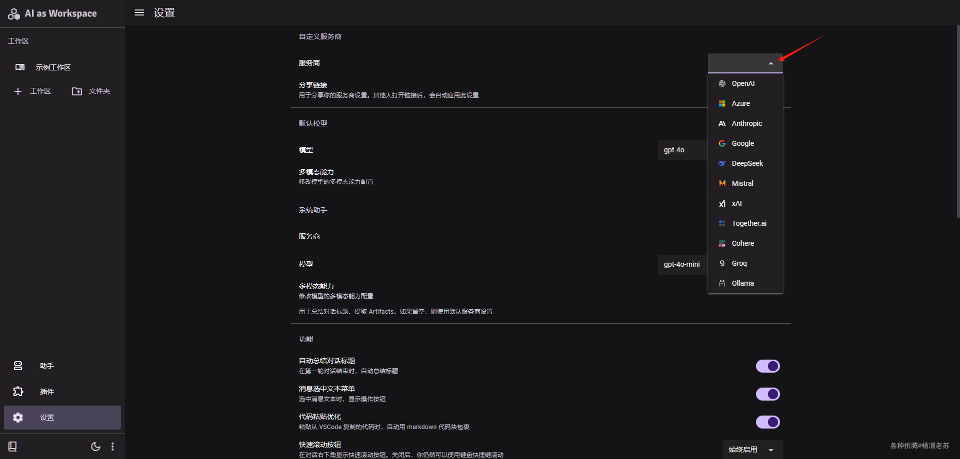
Task: Open the 快速滚动按钮 始终启用 dropdown
Action: pyautogui.click(x=753, y=450)
